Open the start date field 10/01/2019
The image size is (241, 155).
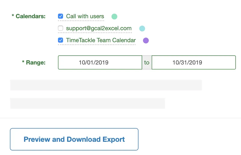pyautogui.click(x=100, y=62)
